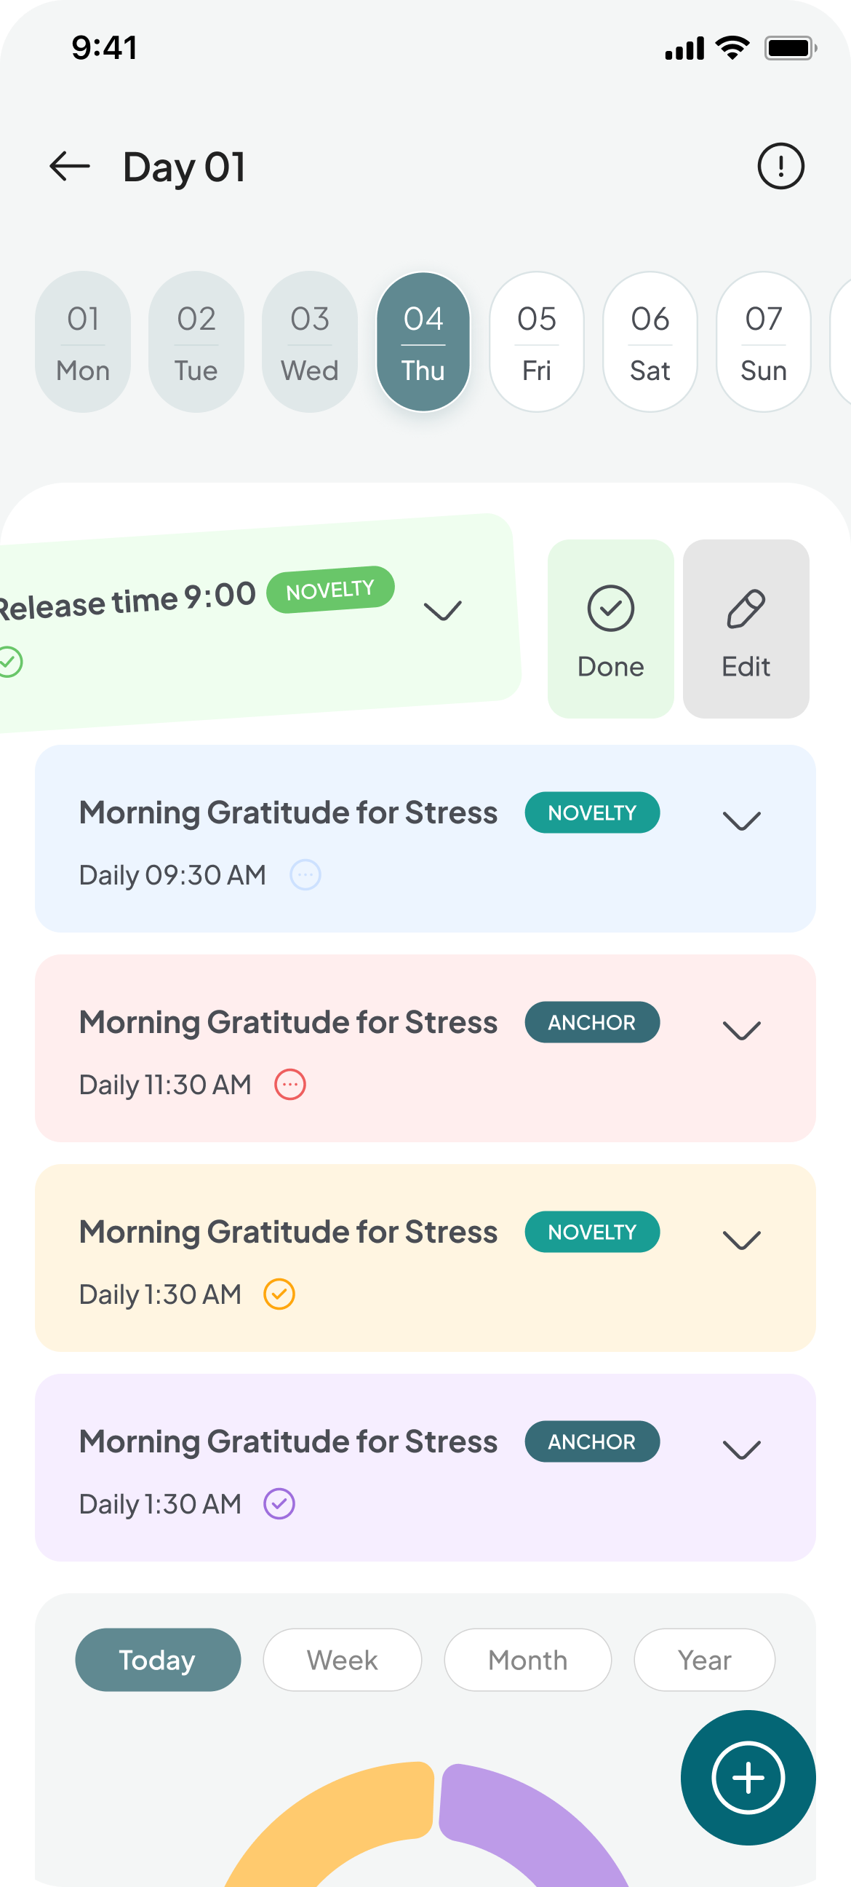851x1887 pixels.
Task: Open the info alert icon in top right
Action: tap(780, 166)
